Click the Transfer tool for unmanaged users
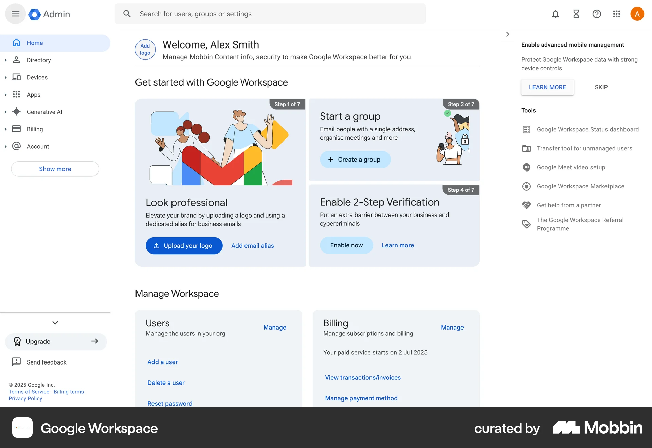Screen dimensions: 652x448 584,148
